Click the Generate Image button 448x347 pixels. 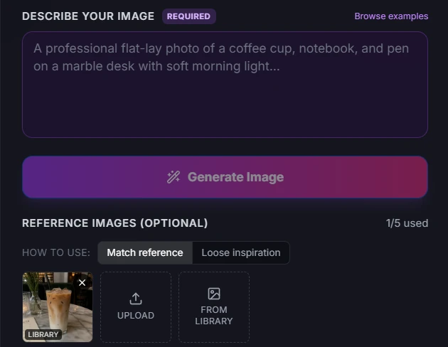click(225, 177)
